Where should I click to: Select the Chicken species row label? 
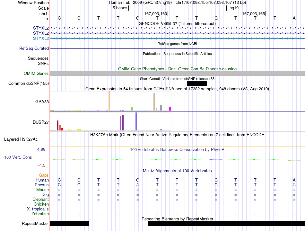click(41, 204)
